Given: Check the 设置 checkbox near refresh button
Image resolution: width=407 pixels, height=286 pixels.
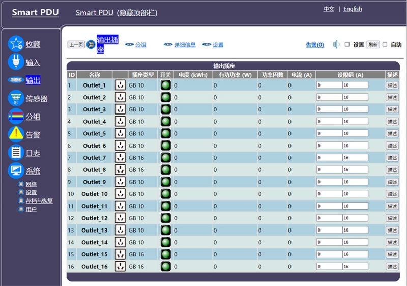Looking at the screenshot, I should (347, 44).
